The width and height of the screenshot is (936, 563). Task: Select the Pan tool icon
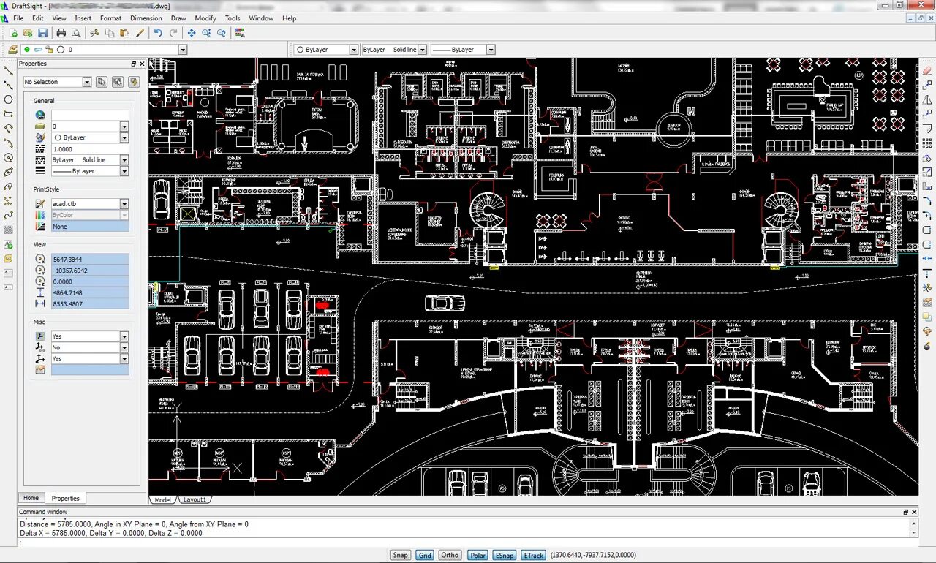tap(192, 33)
